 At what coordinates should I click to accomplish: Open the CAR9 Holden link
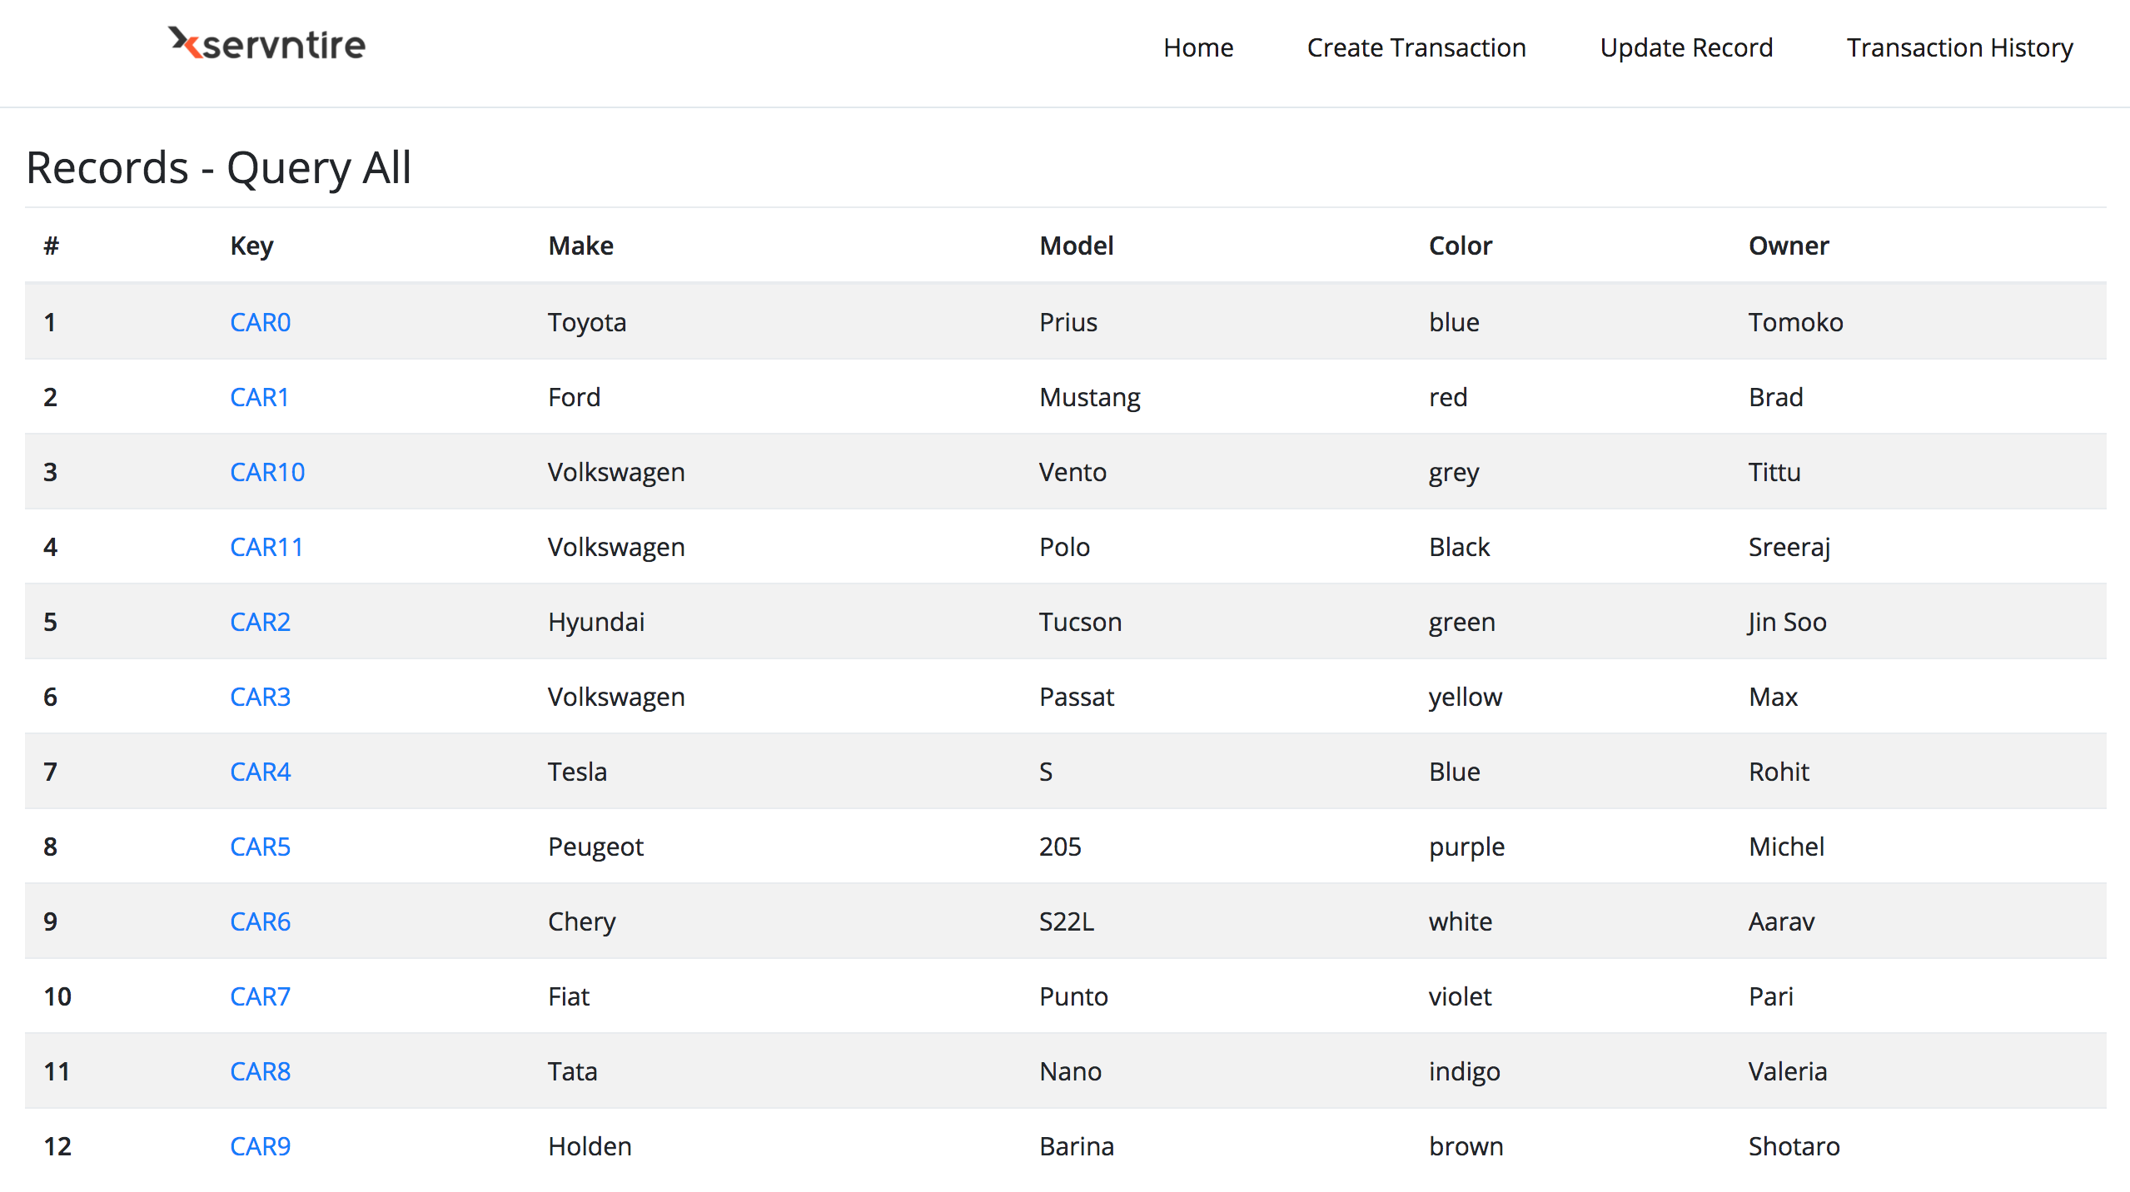[260, 1146]
